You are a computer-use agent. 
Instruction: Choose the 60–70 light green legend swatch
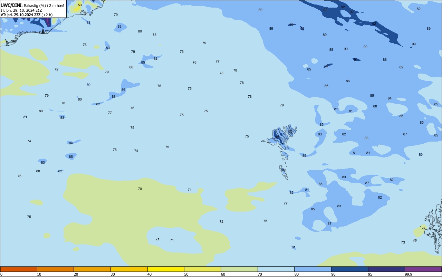(239, 269)
